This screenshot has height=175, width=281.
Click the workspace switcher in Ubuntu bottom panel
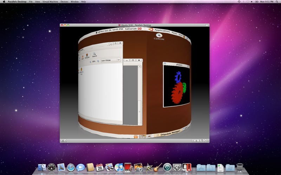point(143,137)
